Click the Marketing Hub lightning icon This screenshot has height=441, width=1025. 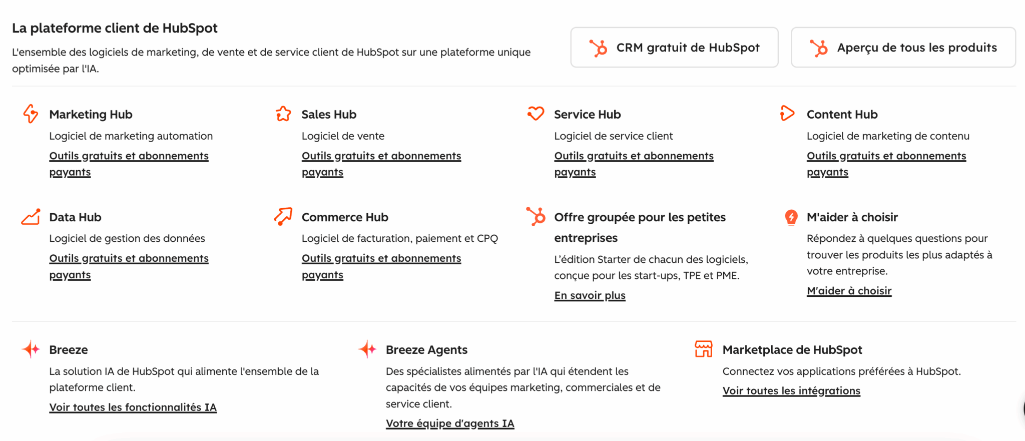pyautogui.click(x=31, y=114)
